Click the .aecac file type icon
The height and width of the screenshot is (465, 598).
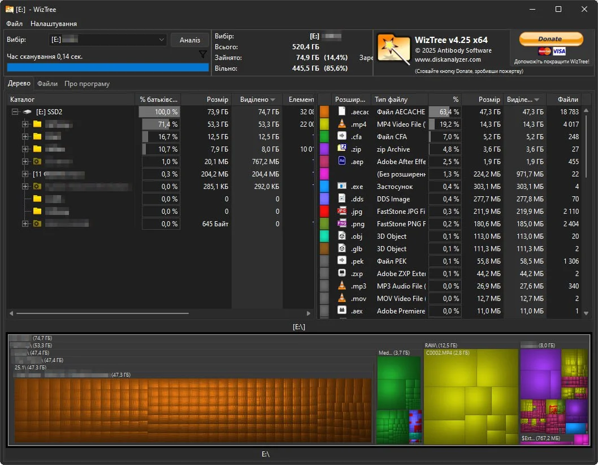pos(342,111)
